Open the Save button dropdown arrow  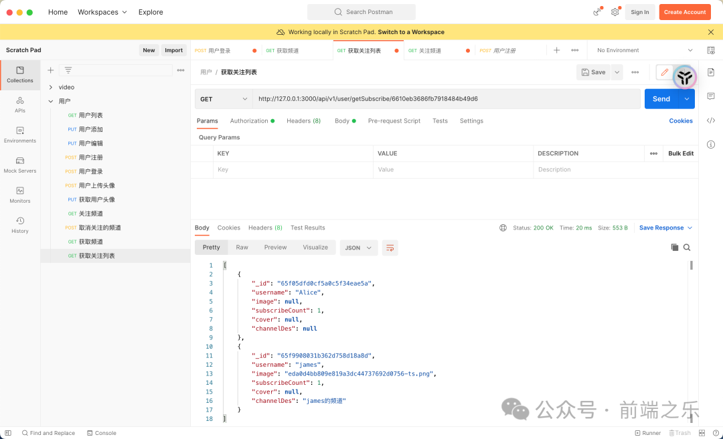coord(617,72)
